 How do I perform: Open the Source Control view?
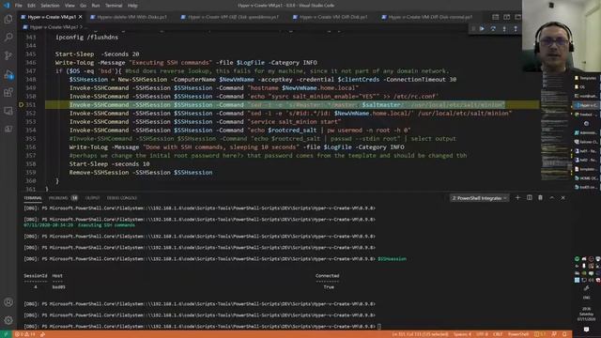8,55
